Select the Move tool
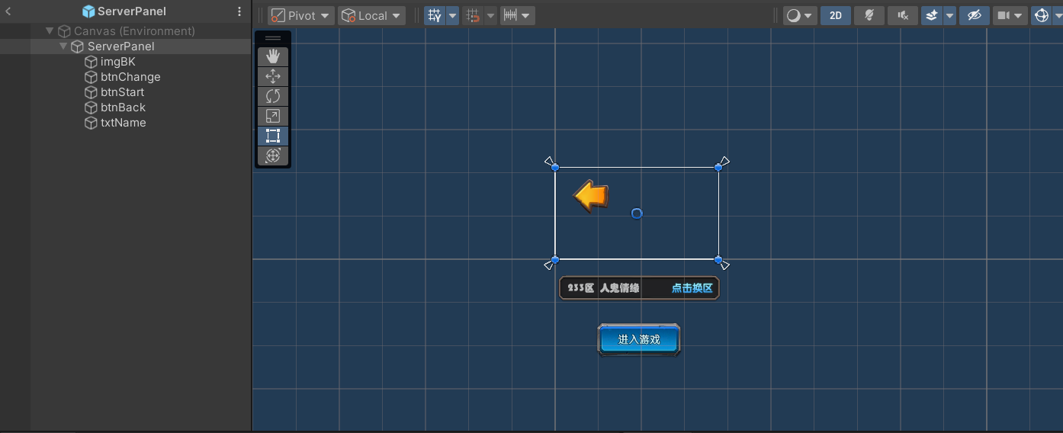 pyautogui.click(x=273, y=76)
